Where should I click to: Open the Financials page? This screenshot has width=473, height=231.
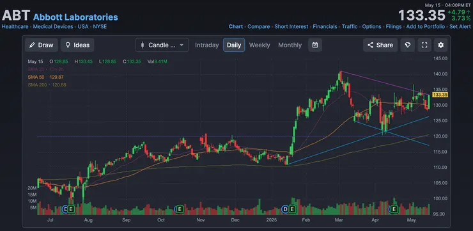pos(325,27)
